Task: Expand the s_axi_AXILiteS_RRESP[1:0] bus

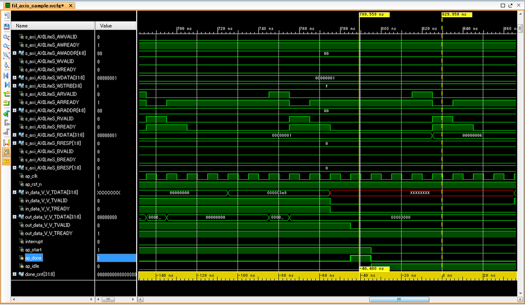Action: point(14,143)
